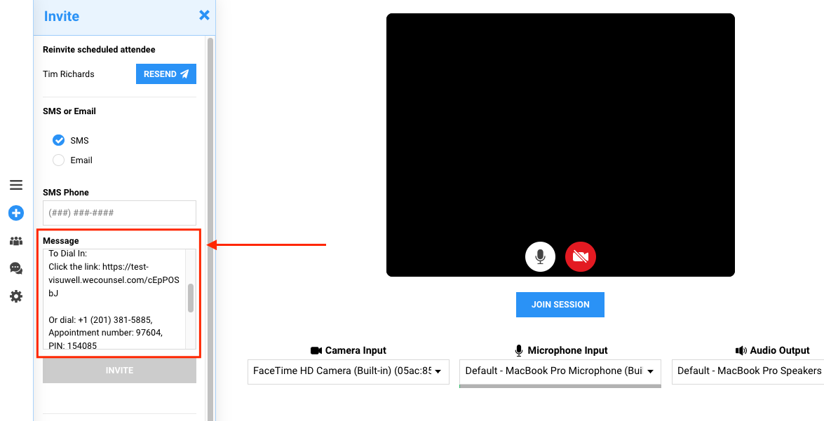Mute the microphone on video preview
The width and height of the screenshot is (824, 421).
540,256
